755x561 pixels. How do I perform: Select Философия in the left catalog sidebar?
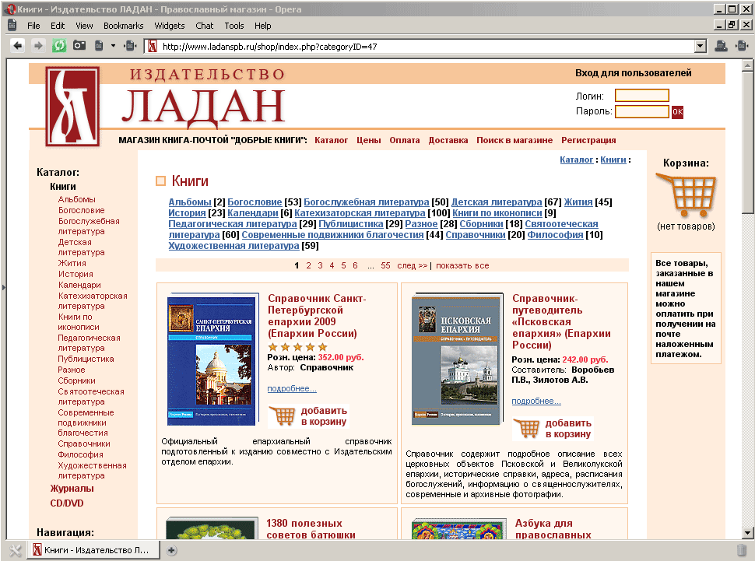click(80, 454)
